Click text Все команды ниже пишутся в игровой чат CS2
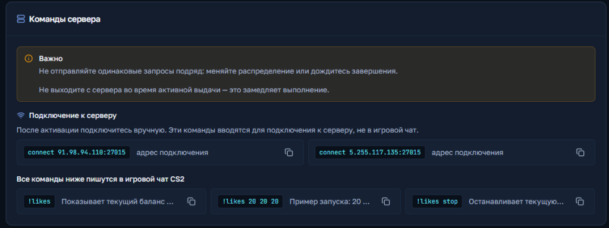 (x=100, y=179)
